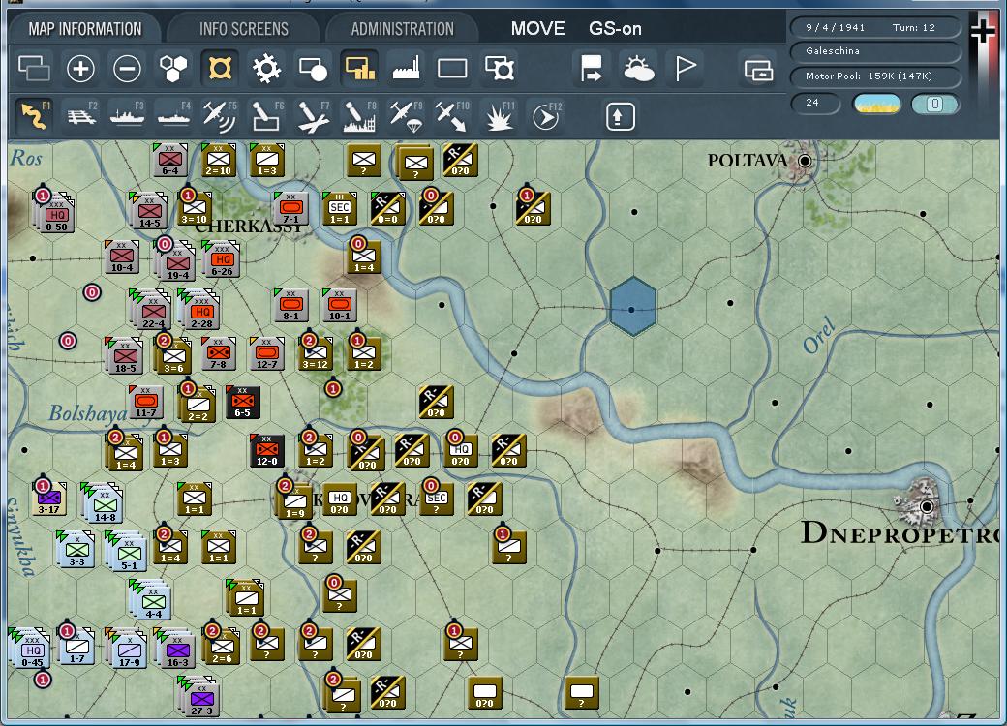The height and width of the screenshot is (726, 1007).
Task: Zoom out using the minus icon
Action: (x=127, y=69)
